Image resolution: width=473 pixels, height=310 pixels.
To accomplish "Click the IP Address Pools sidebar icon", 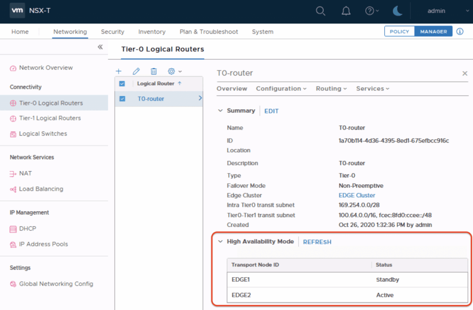I will tap(13, 244).
